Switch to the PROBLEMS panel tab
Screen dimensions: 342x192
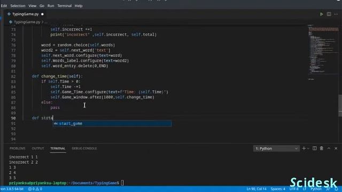(x=18, y=148)
